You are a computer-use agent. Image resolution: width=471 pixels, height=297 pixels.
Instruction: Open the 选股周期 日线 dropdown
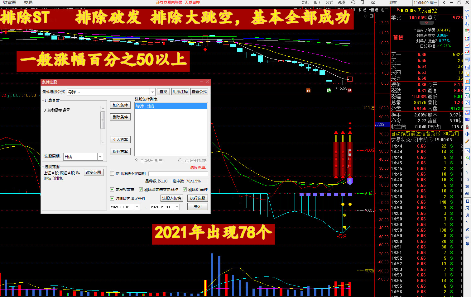coord(100,157)
